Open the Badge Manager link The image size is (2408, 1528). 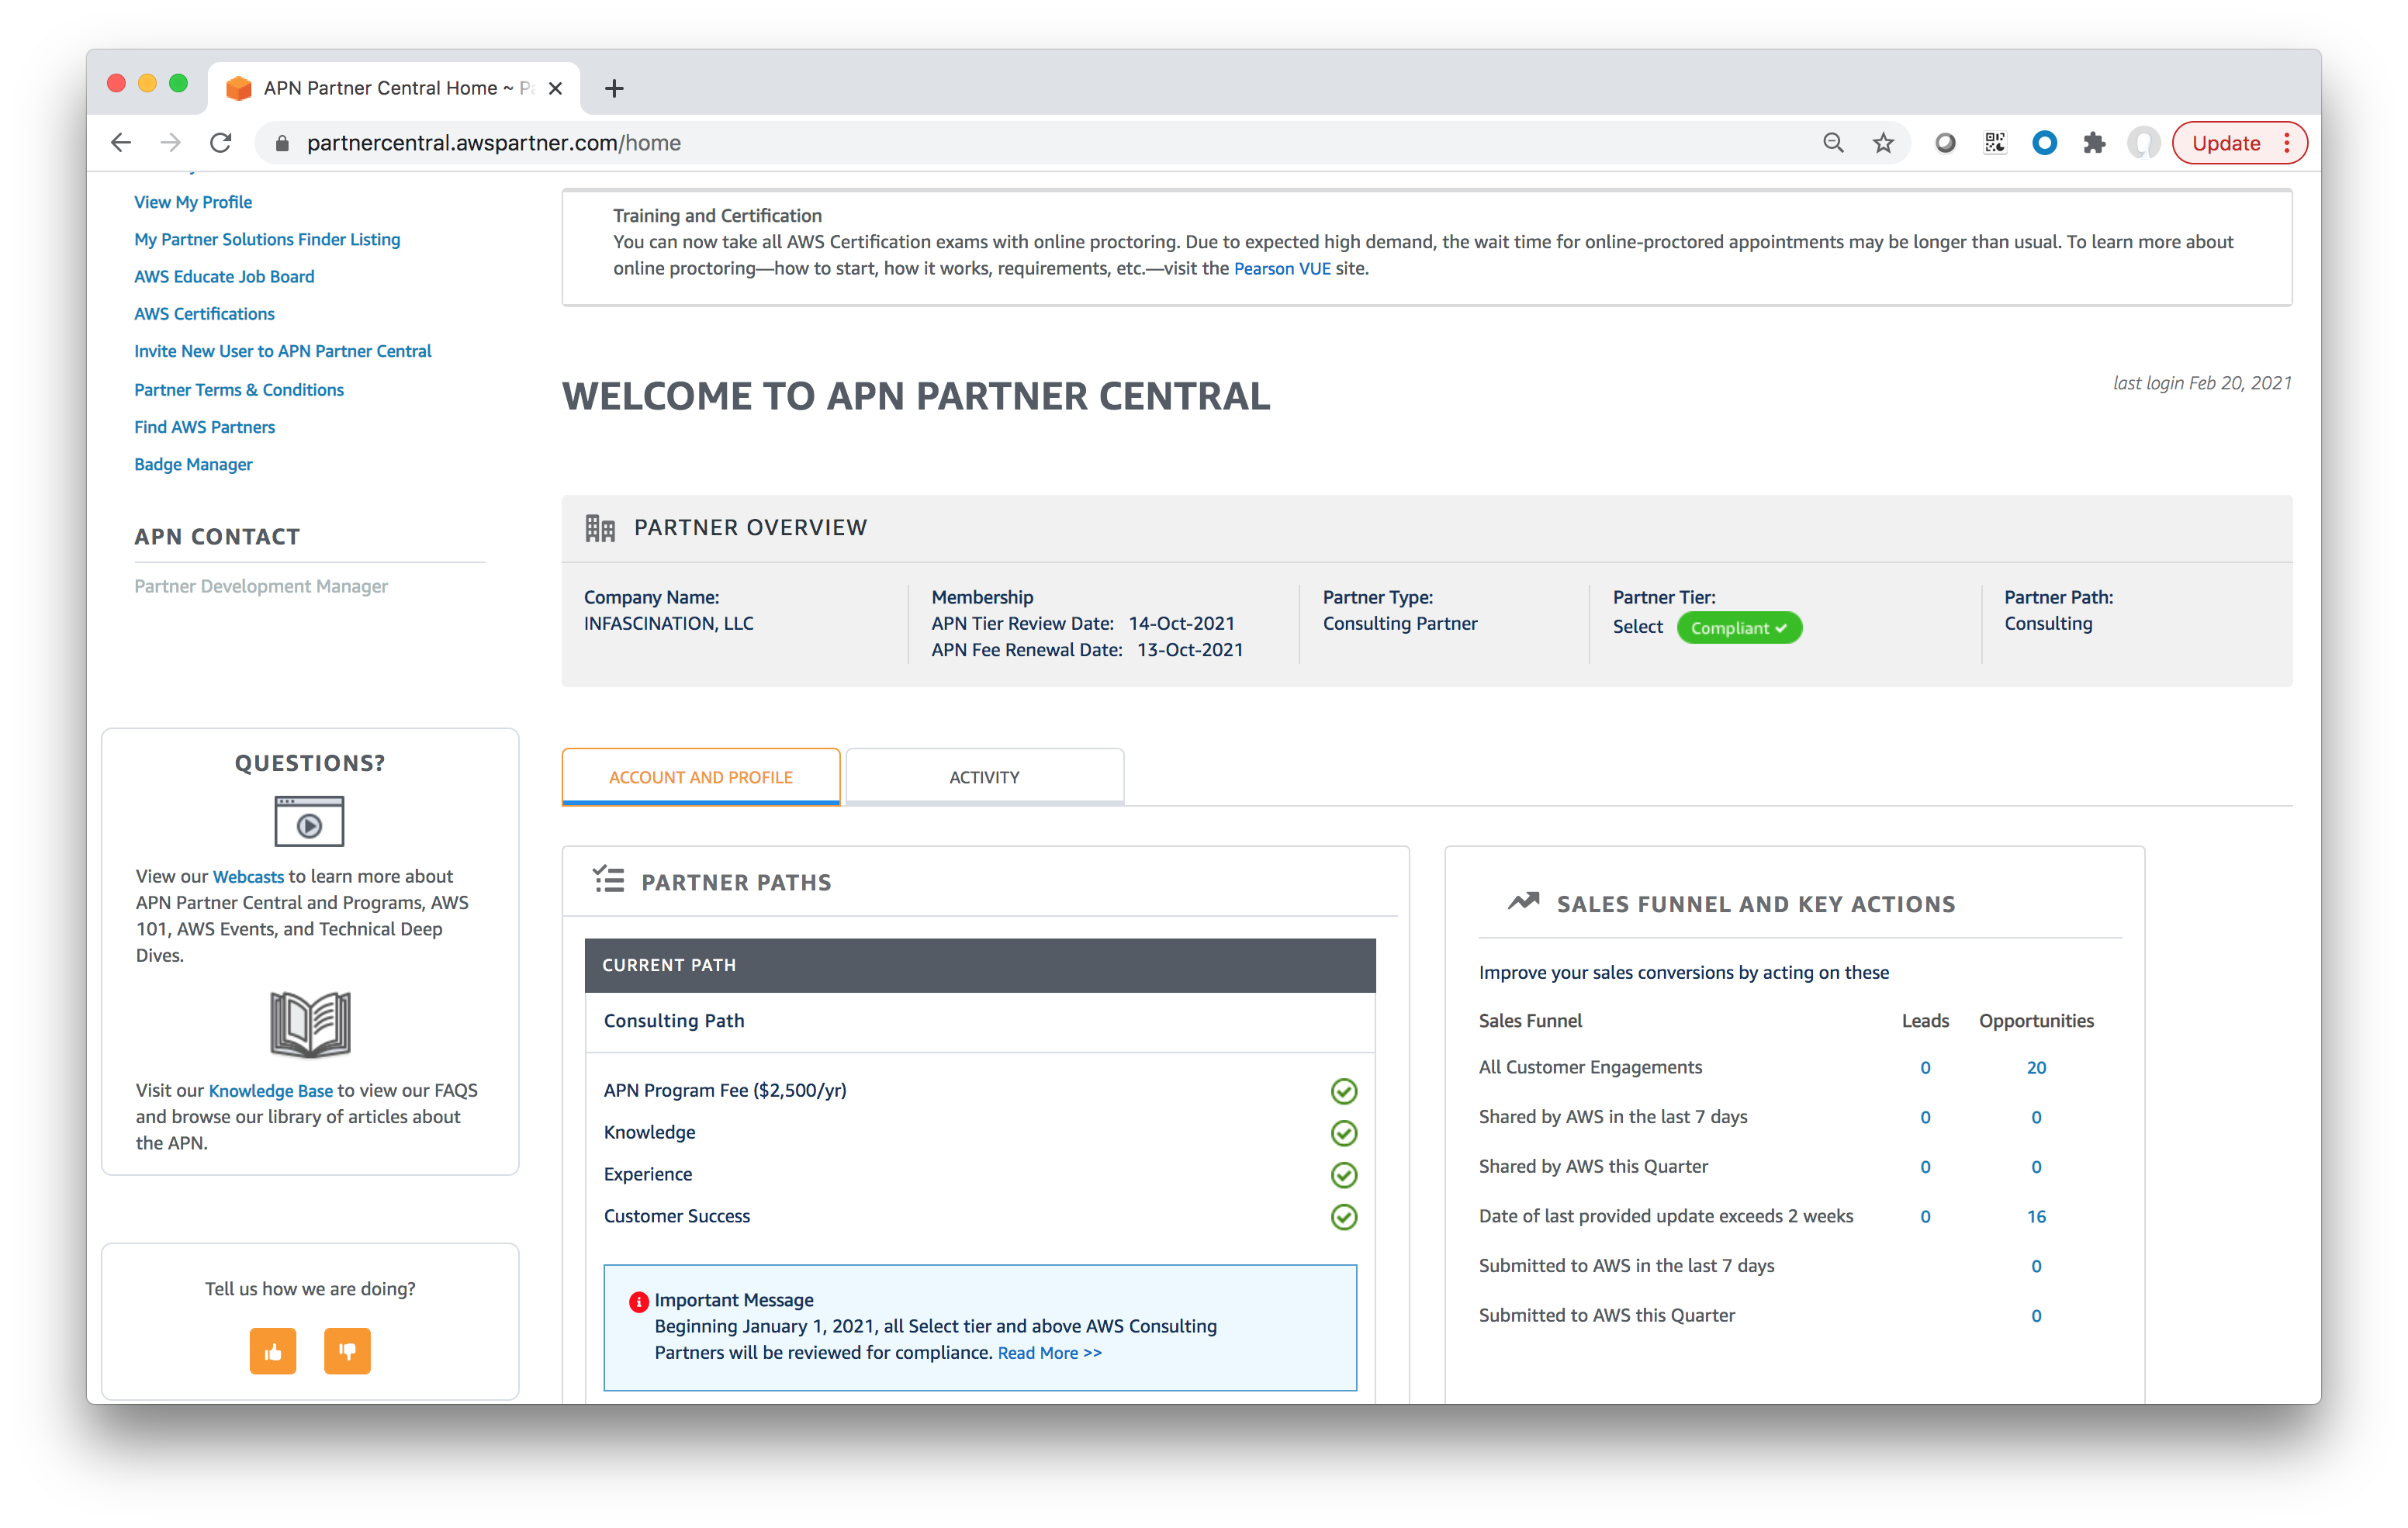pos(193,464)
